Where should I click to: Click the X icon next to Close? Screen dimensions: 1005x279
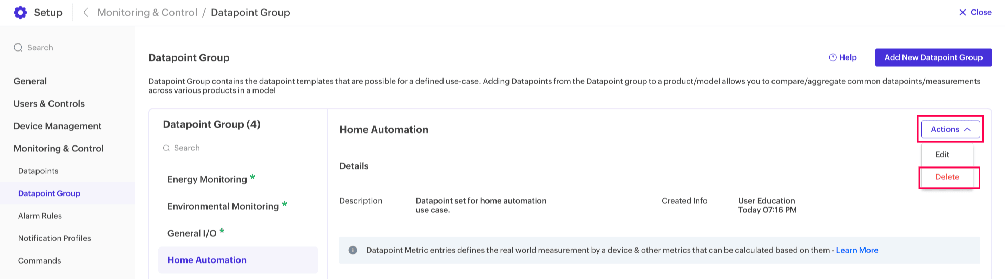963,13
